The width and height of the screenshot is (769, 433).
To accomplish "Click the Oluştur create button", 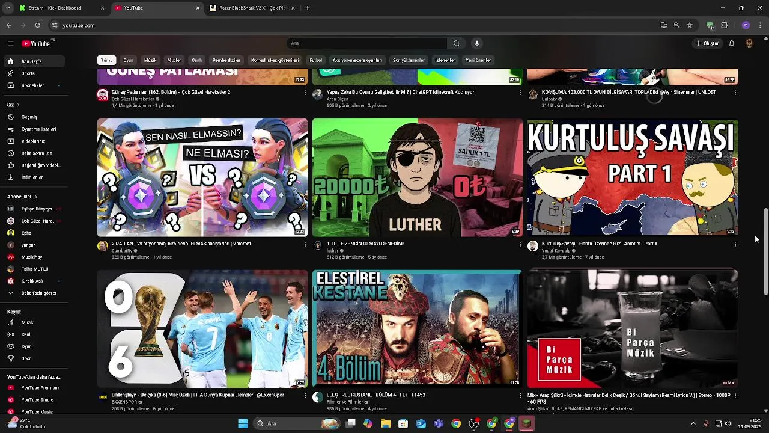I will 707,43.
